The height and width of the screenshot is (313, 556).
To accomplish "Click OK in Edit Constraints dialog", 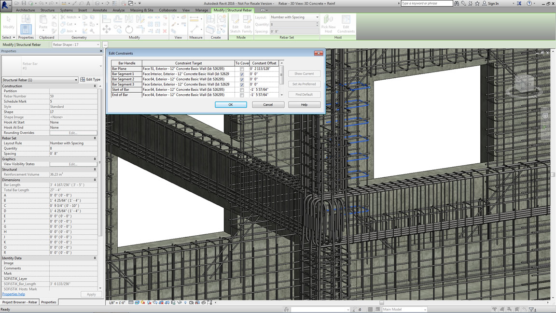I will coord(231,105).
